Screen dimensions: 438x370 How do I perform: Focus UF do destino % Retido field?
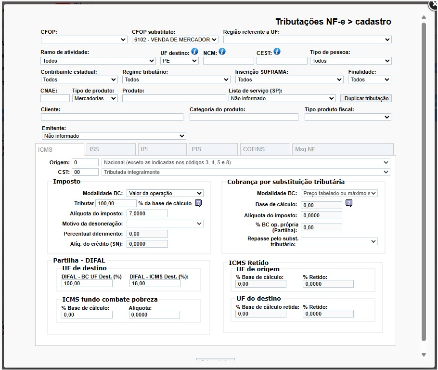click(328, 314)
